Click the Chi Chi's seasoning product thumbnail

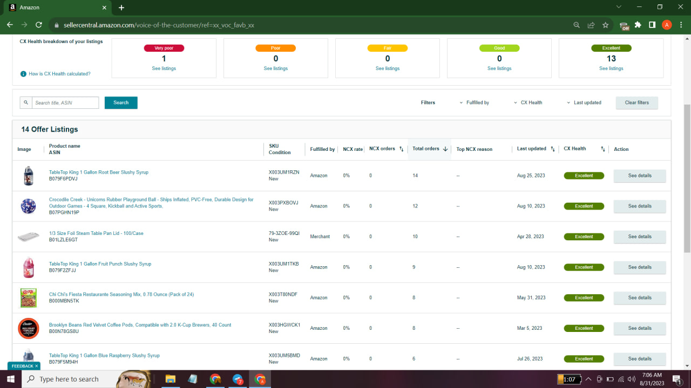[28, 298]
